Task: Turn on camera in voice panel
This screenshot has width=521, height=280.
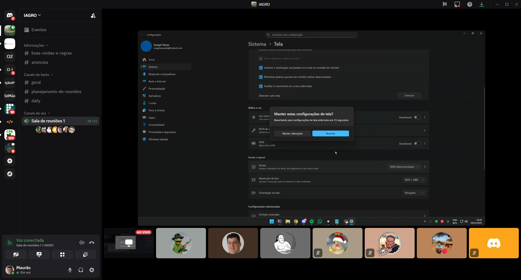Action: point(16,254)
